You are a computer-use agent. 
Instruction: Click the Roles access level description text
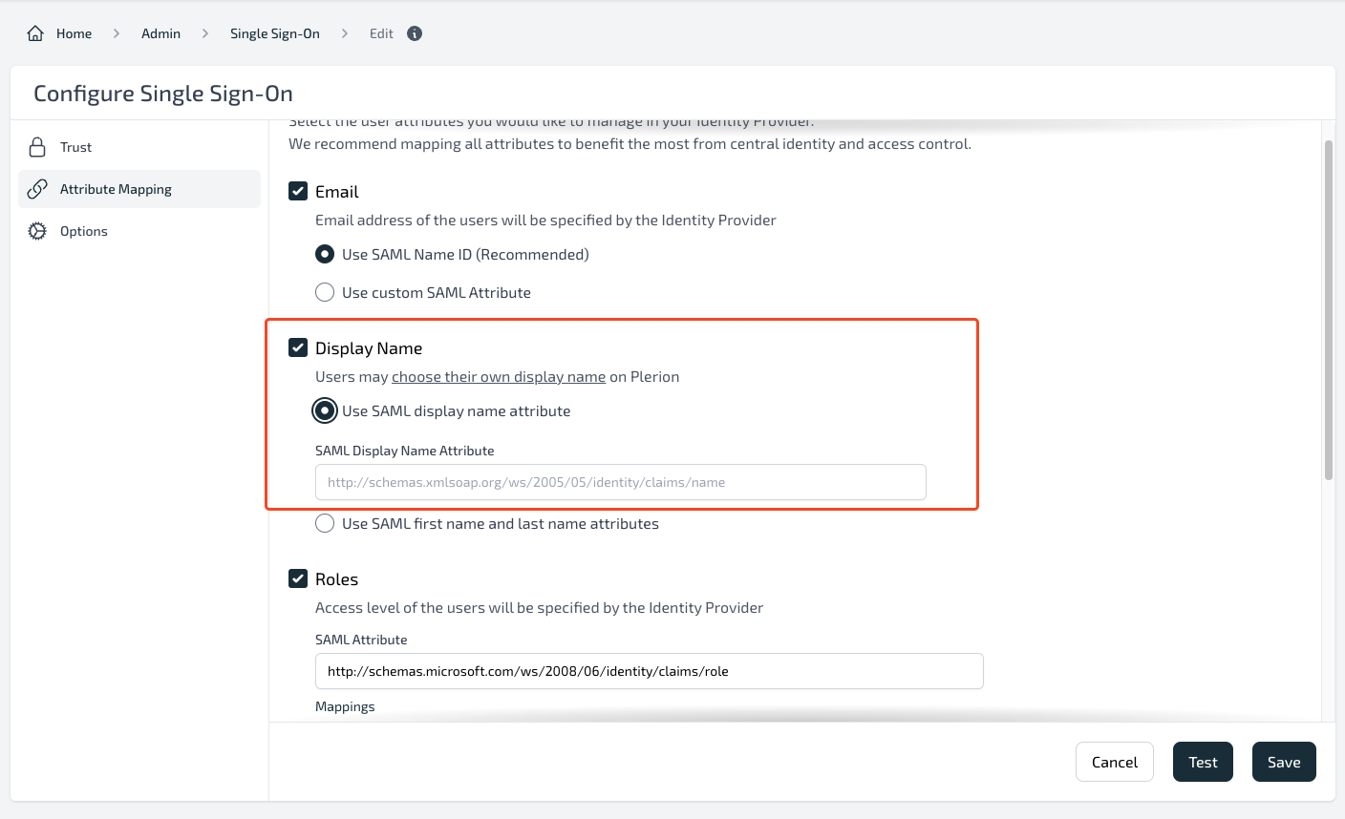point(540,607)
